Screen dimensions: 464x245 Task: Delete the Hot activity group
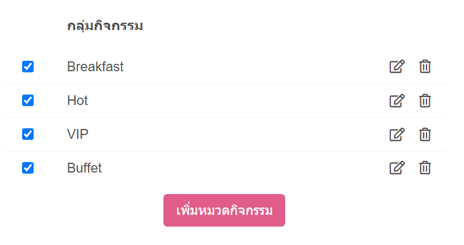pos(425,101)
